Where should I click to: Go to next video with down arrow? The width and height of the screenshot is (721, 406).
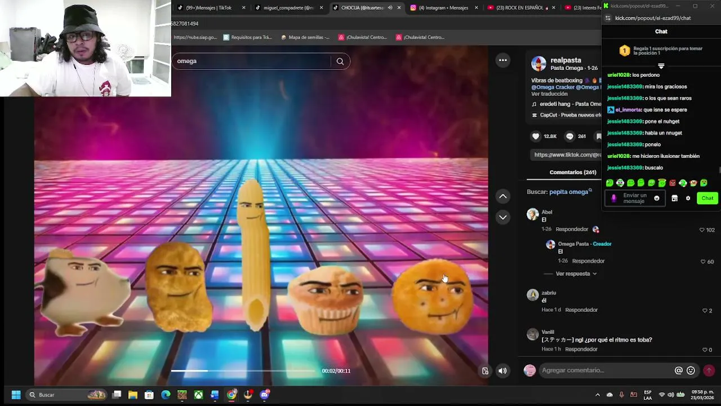tap(503, 217)
